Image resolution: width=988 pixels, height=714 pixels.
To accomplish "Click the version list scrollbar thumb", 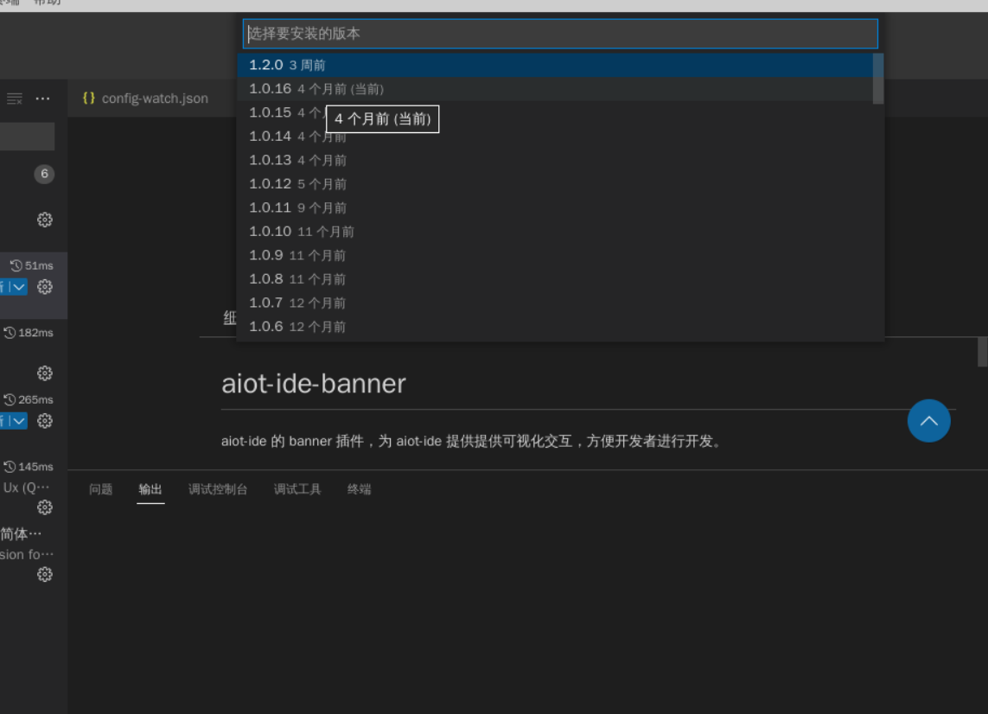I will (x=877, y=79).
